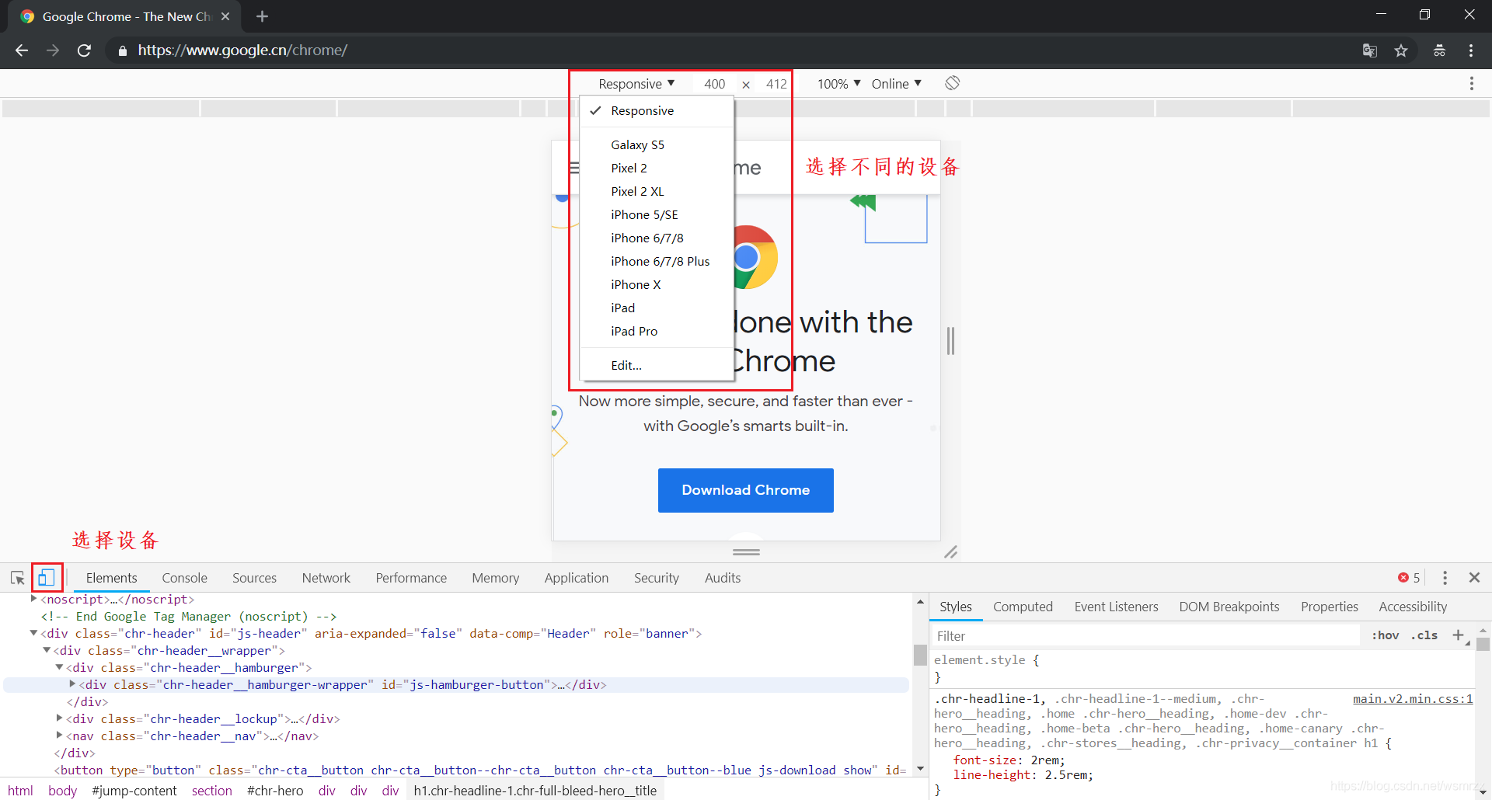Viewport: 1492px width, 800px height.
Task: Select iPhone 5/SE device
Action: click(657, 215)
